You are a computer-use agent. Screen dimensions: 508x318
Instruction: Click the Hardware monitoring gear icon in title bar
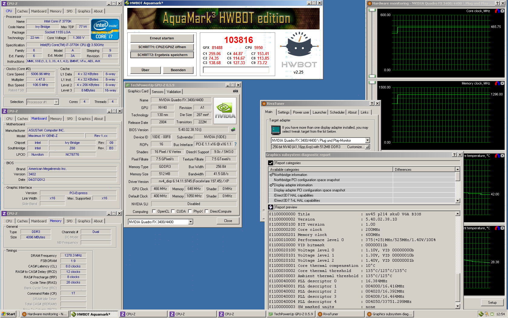369,3
